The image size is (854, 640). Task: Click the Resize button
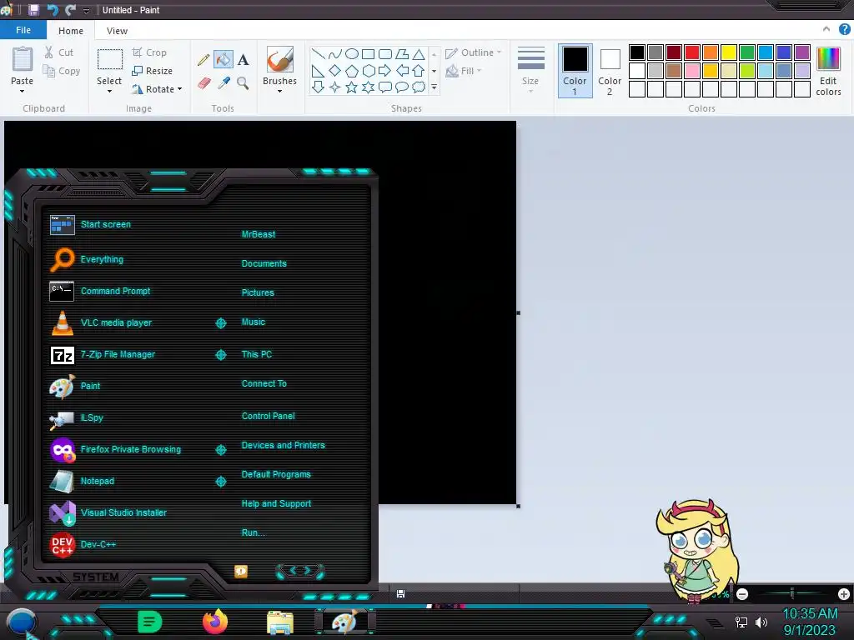tap(152, 71)
